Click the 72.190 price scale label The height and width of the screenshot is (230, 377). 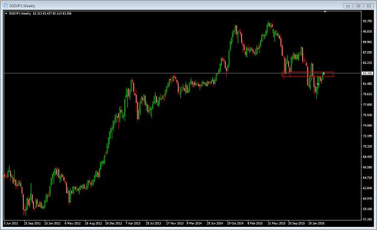(x=367, y=136)
